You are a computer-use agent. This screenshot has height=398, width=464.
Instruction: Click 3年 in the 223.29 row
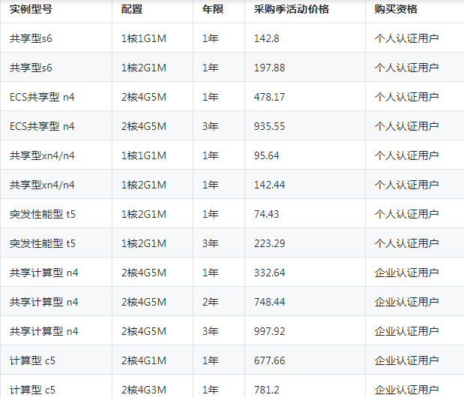pos(211,243)
